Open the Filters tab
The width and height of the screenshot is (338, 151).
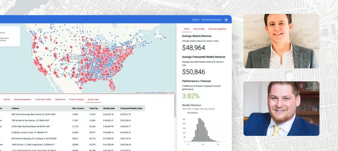pyautogui.click(x=187, y=29)
